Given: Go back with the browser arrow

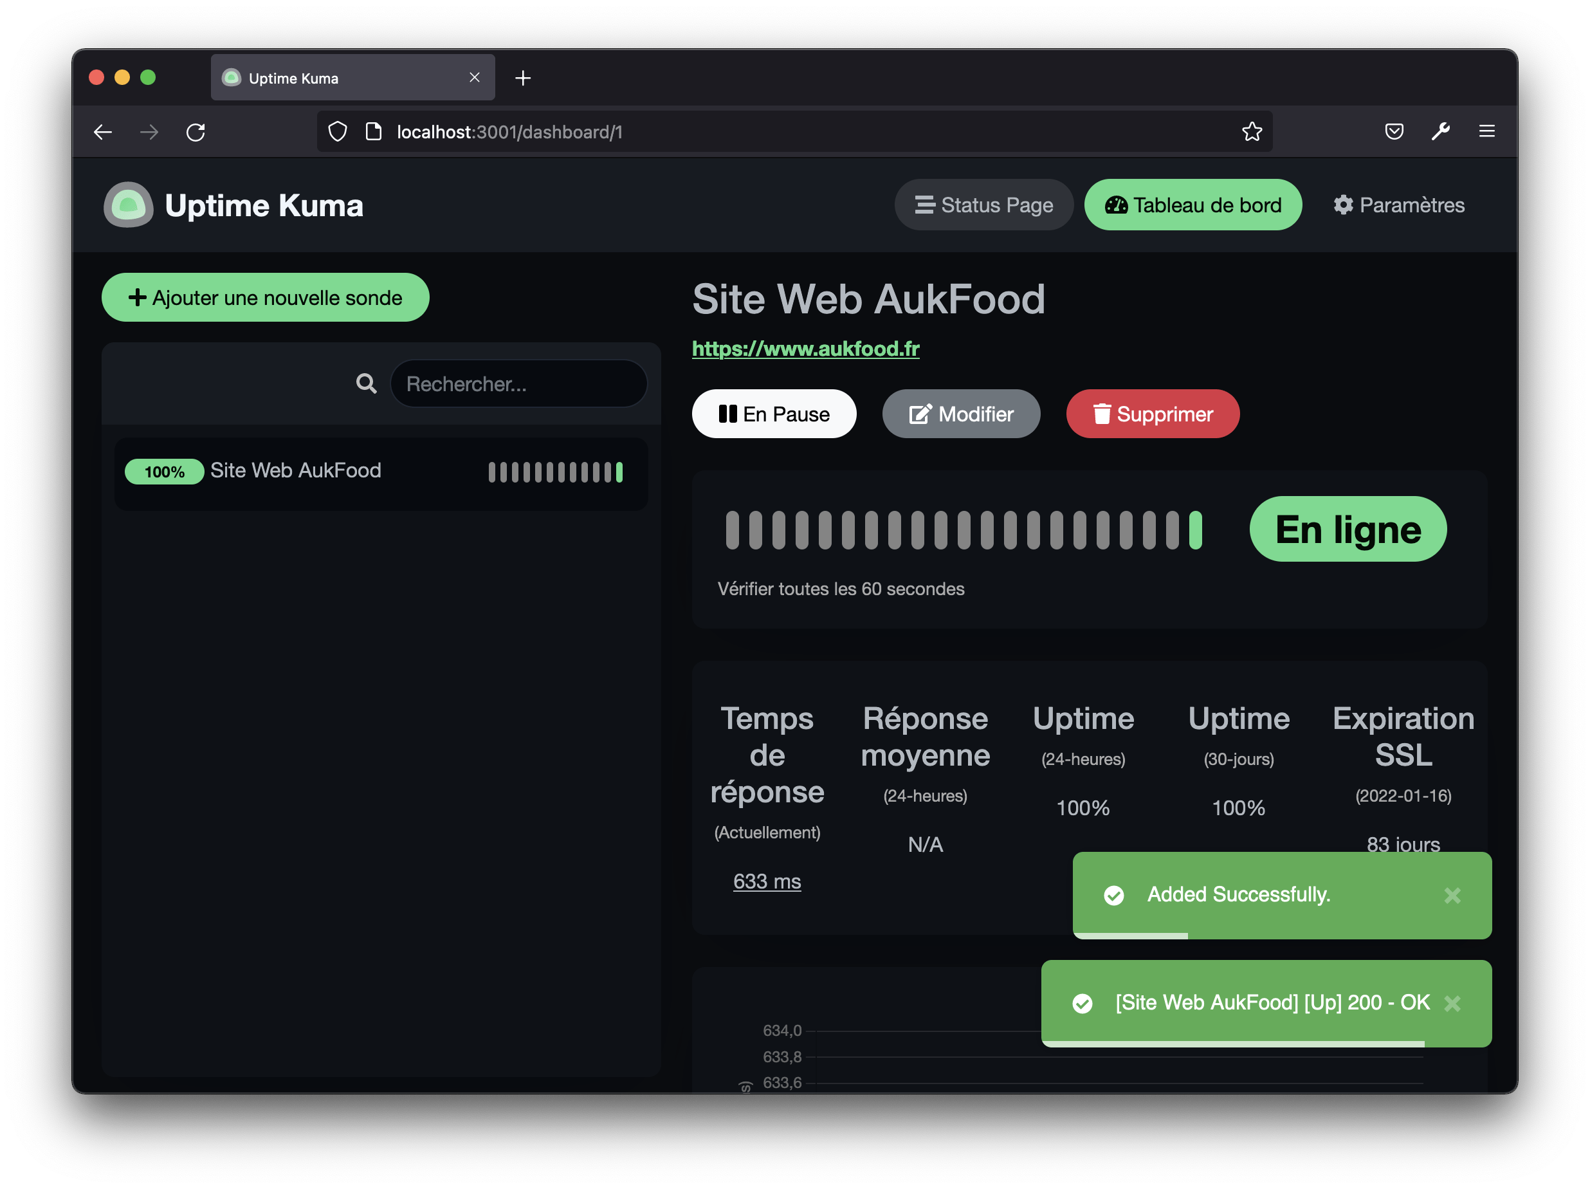Looking at the screenshot, I should click(103, 133).
